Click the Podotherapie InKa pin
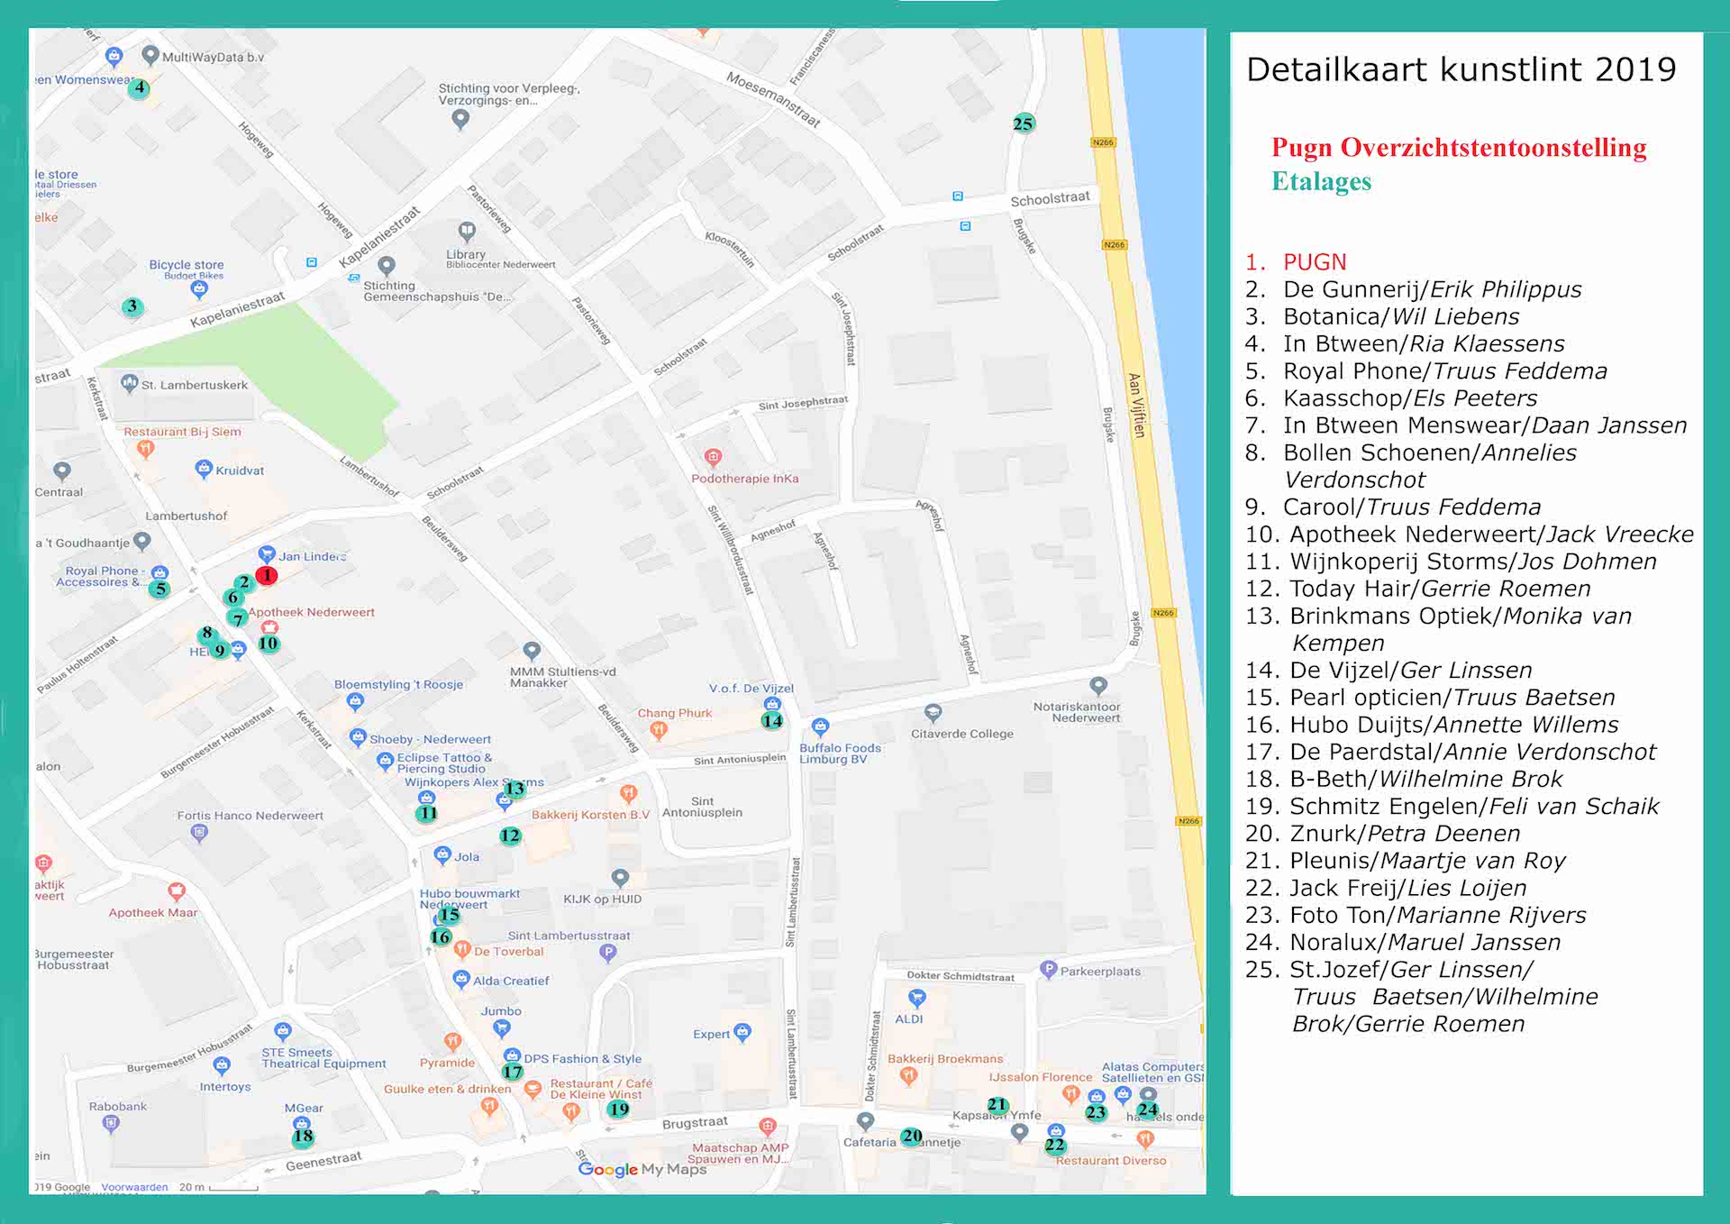 click(713, 457)
